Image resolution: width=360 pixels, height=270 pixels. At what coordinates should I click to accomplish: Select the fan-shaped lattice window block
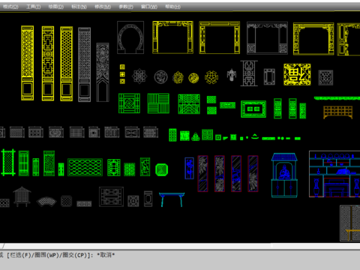[46, 202]
